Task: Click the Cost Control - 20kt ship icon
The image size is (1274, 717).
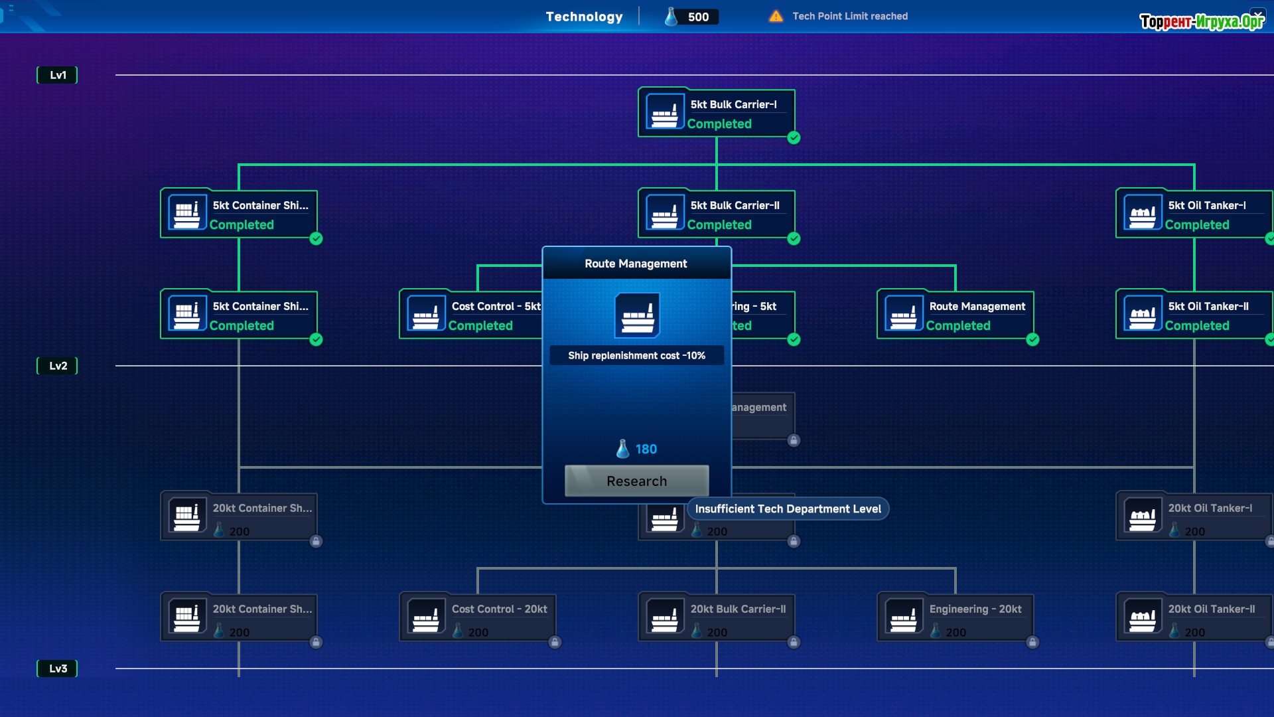Action: [x=425, y=616]
